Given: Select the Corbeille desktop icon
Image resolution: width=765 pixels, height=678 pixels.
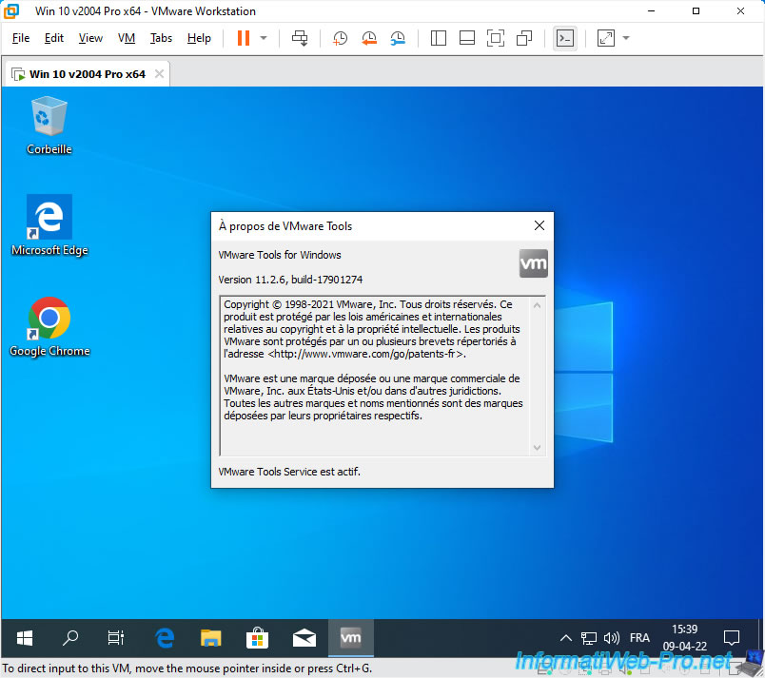Looking at the screenshot, I should (49, 126).
